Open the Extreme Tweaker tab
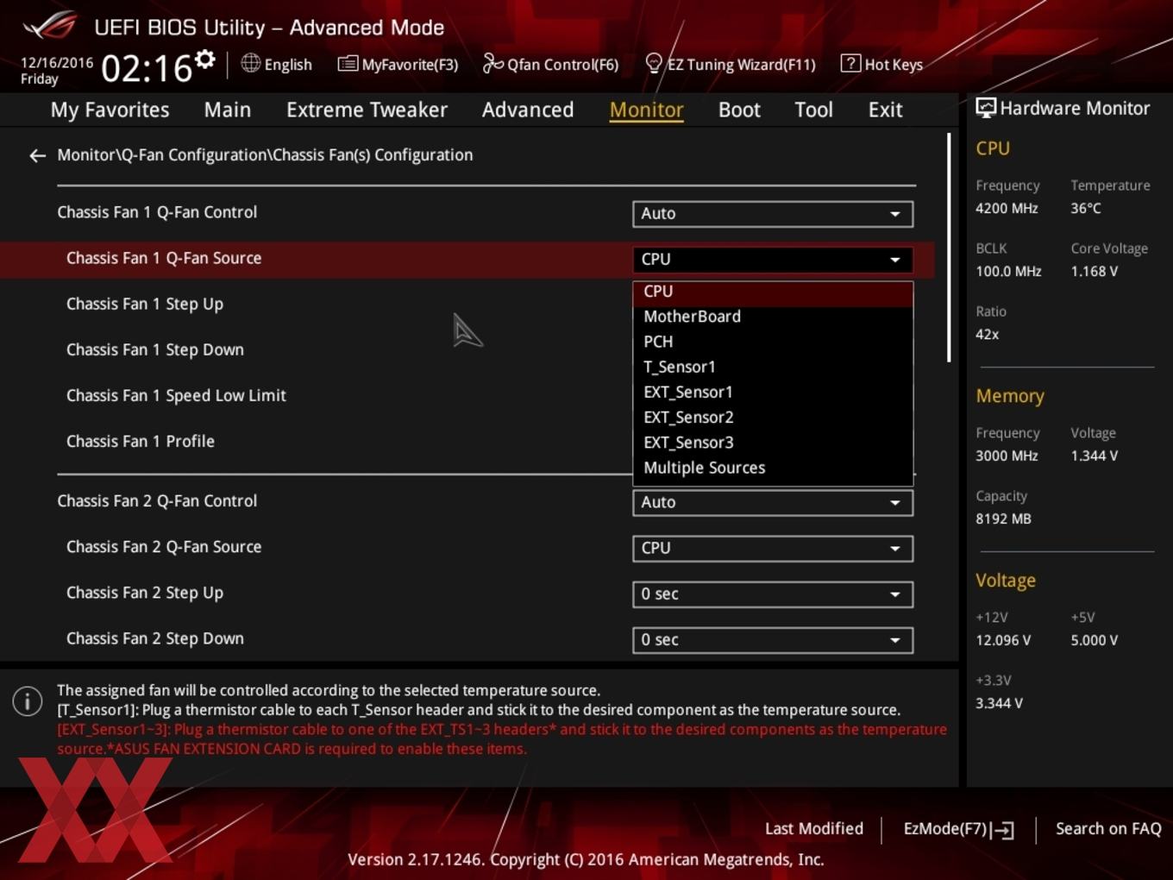1173x880 pixels. (x=367, y=110)
